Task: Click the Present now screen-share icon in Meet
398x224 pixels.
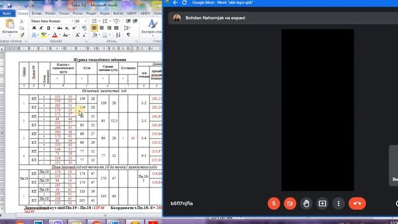Action: coord(322,203)
